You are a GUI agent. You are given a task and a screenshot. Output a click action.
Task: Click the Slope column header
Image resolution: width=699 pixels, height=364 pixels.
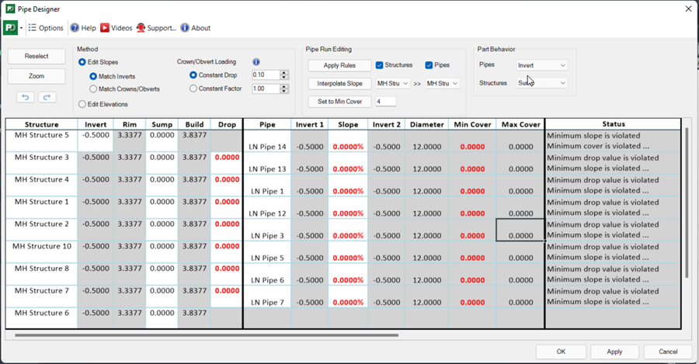click(x=348, y=124)
